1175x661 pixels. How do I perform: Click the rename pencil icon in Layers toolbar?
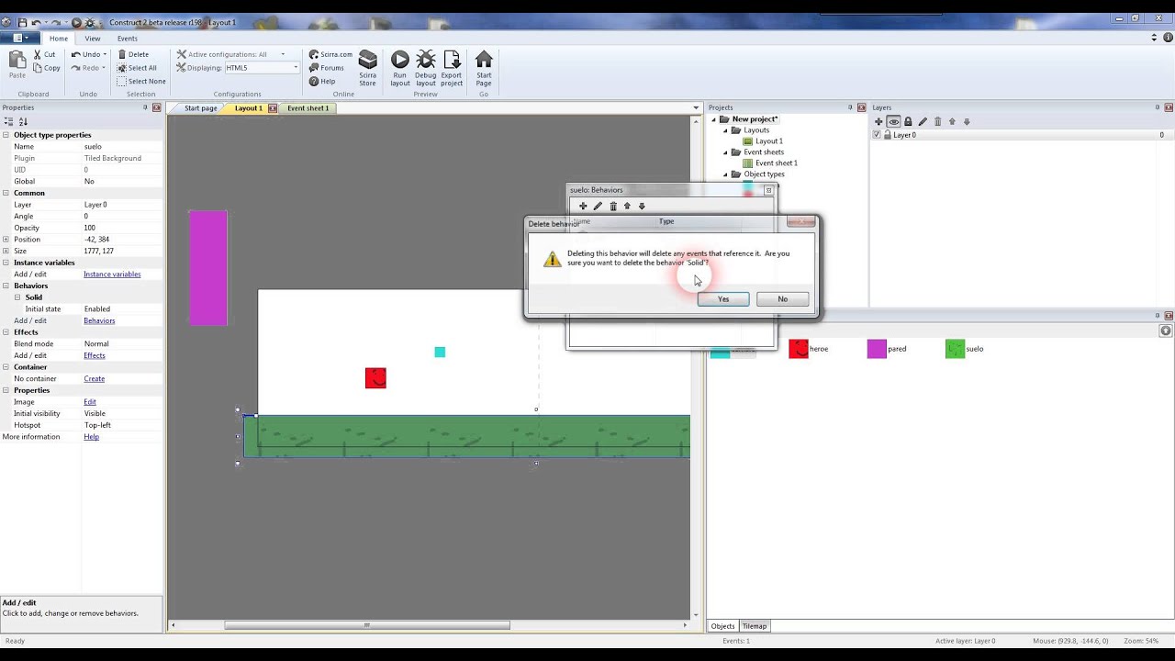pyautogui.click(x=923, y=121)
